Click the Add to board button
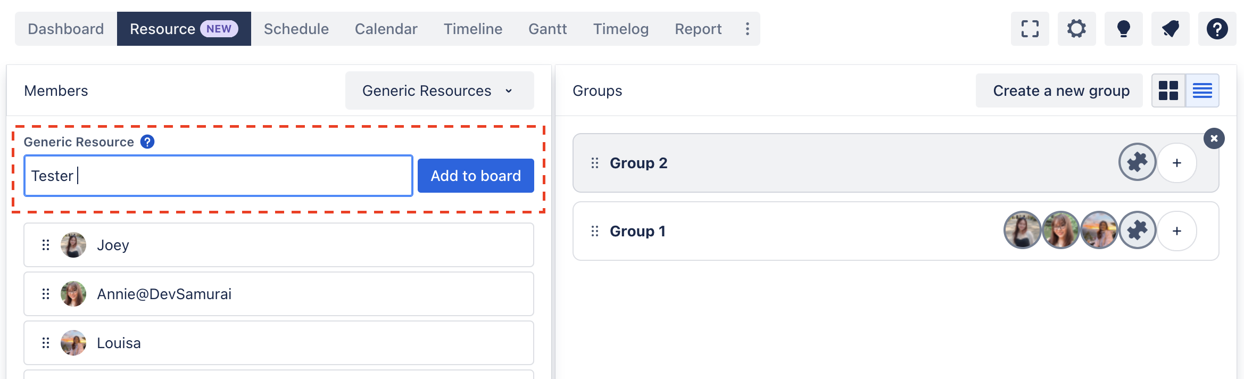Viewport: 1244px width, 379px height. (476, 176)
